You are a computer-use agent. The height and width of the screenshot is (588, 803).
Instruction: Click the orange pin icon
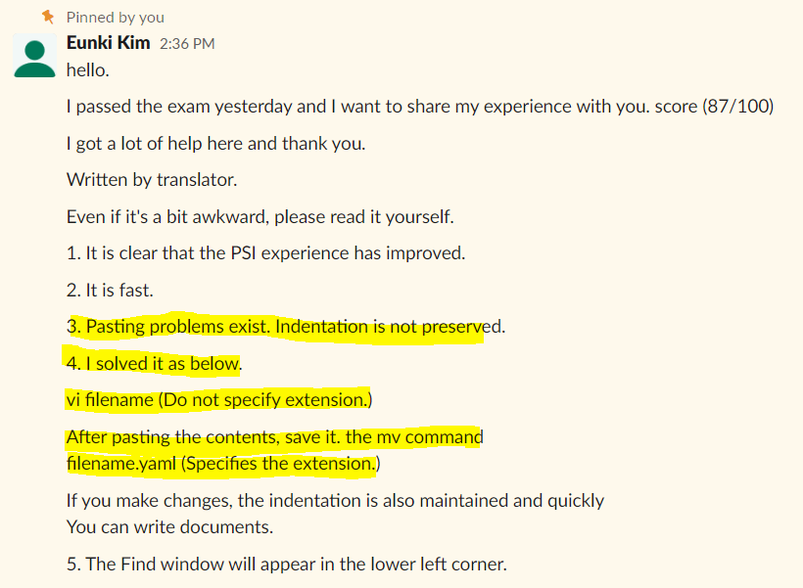click(48, 17)
